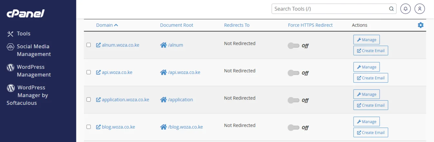
Task: Click "Not Redirected" text in application row
Action: (x=240, y=98)
